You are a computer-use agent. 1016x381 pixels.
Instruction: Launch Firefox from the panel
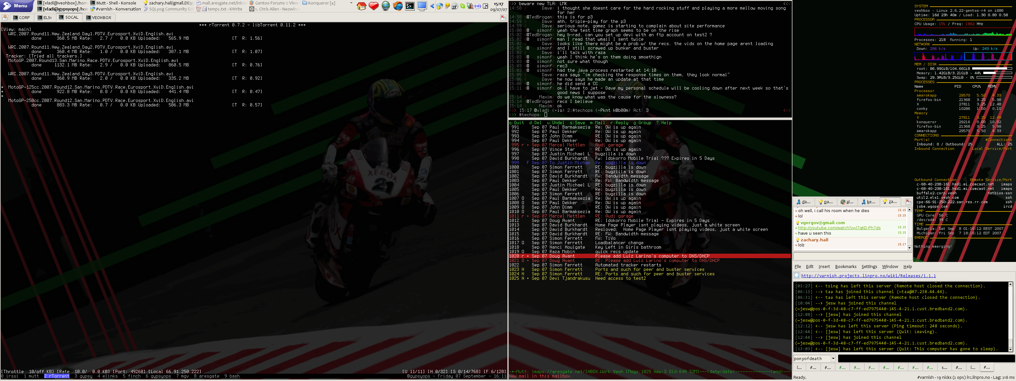[x=398, y=6]
